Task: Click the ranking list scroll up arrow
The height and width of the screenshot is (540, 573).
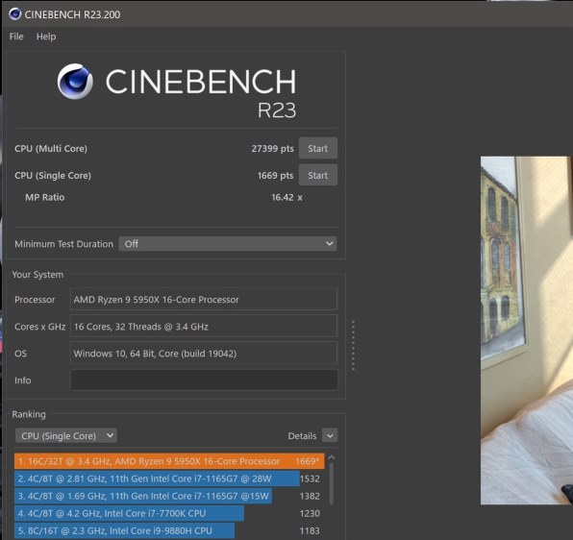Action: point(332,457)
